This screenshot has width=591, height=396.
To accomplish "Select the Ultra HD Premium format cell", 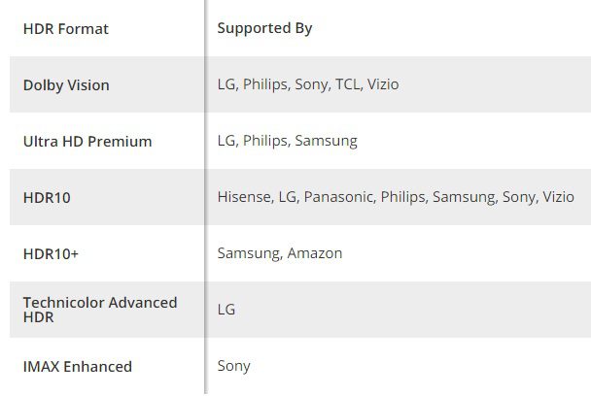I will click(87, 142).
